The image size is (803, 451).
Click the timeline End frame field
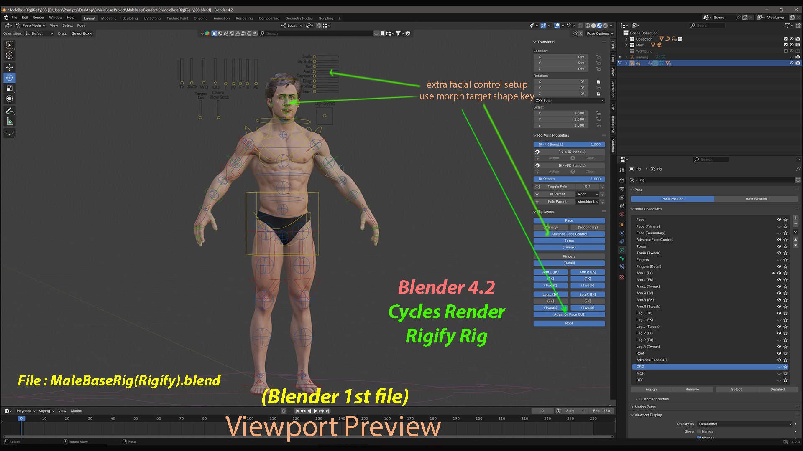[x=602, y=411]
